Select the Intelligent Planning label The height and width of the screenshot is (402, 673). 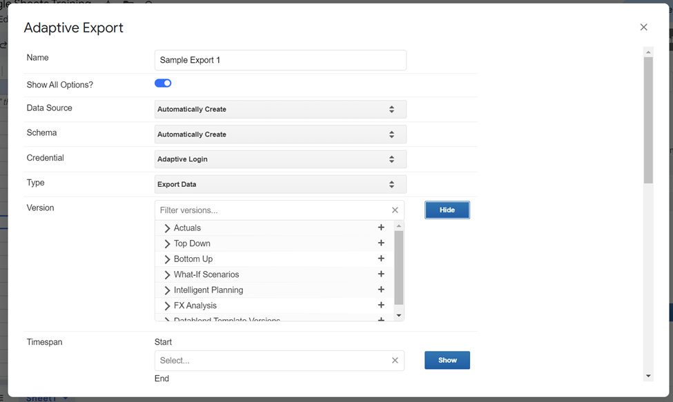click(208, 290)
